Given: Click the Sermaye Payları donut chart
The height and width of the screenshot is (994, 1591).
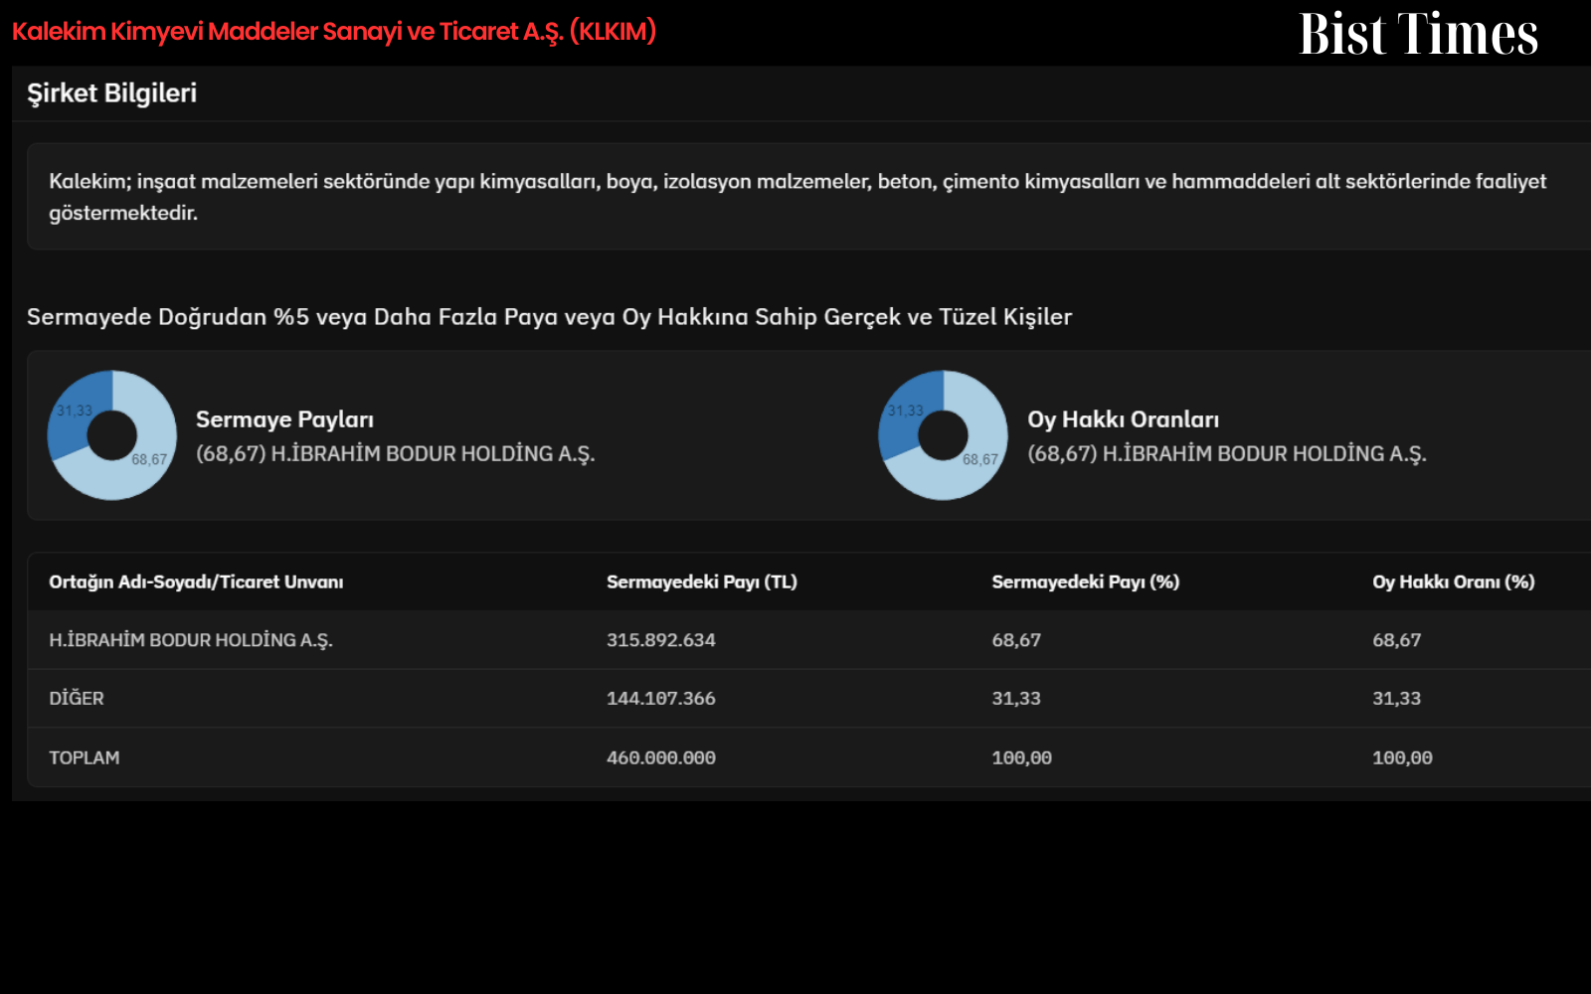Looking at the screenshot, I should 112,435.
